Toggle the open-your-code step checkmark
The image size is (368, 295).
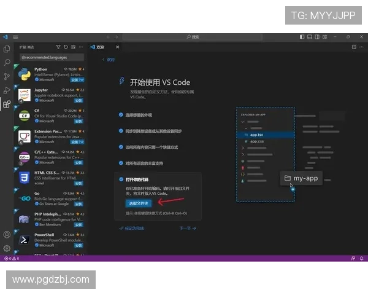click(121, 179)
